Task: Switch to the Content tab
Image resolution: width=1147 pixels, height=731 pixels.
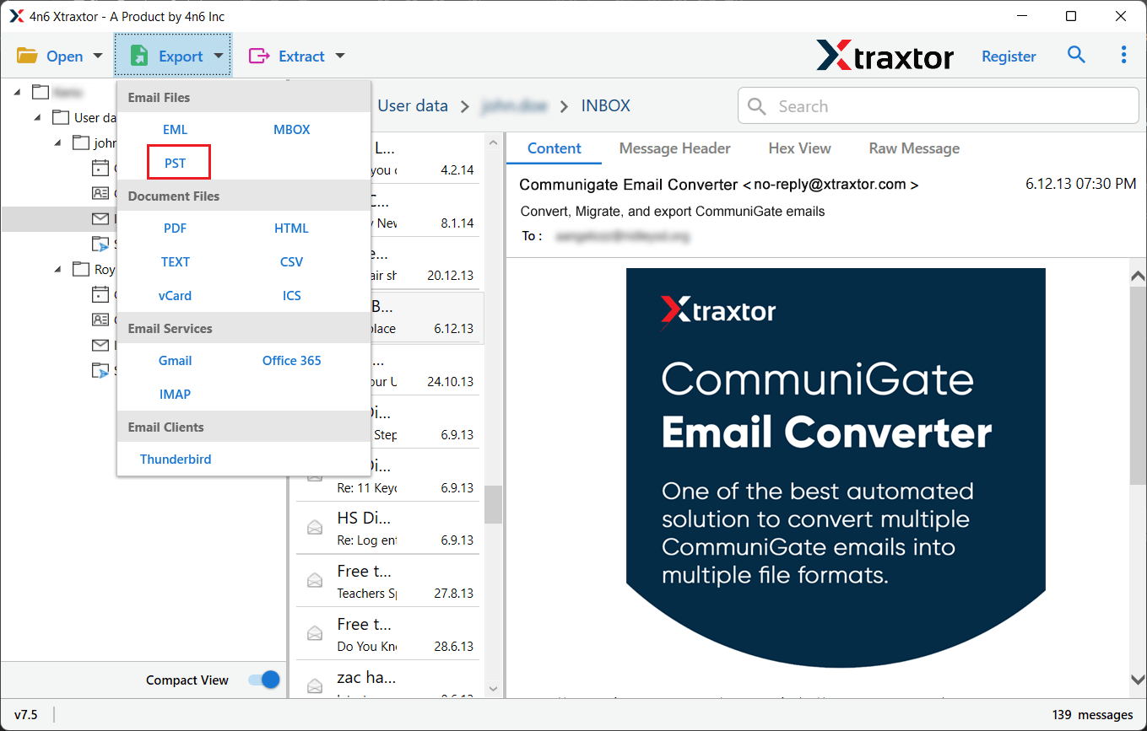Action: pyautogui.click(x=555, y=148)
